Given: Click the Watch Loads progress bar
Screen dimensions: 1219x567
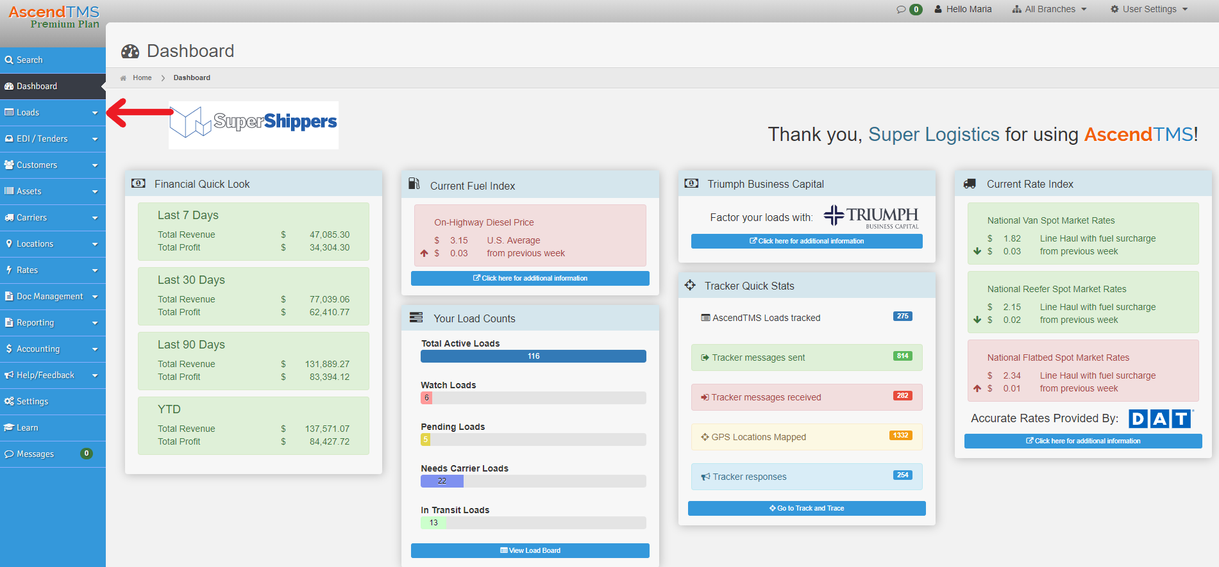Looking at the screenshot, I should (534, 398).
